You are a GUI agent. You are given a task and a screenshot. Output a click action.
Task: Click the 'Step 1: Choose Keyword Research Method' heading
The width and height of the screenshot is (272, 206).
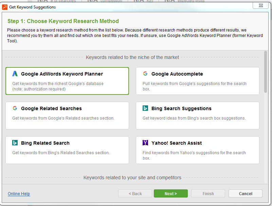click(x=63, y=21)
